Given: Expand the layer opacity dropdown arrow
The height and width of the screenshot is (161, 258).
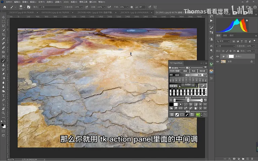Looking at the screenshot, I should coord(254,46).
